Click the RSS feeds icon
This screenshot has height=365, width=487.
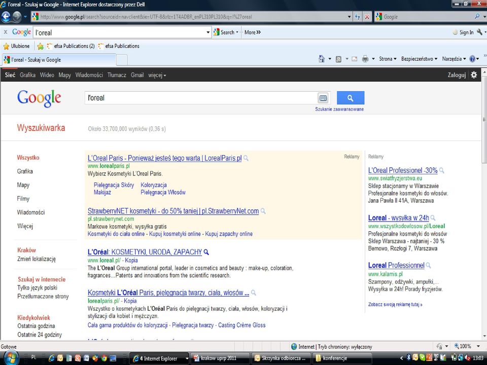pyautogui.click(x=338, y=59)
